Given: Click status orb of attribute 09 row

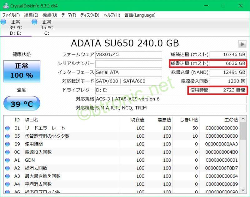Looking at the screenshot, I should tap(7, 144).
